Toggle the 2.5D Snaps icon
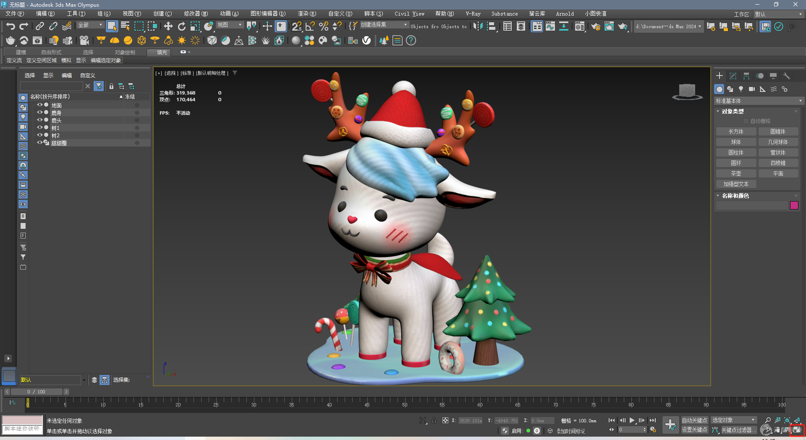Screen dimensions: 806x440 tap(297, 26)
